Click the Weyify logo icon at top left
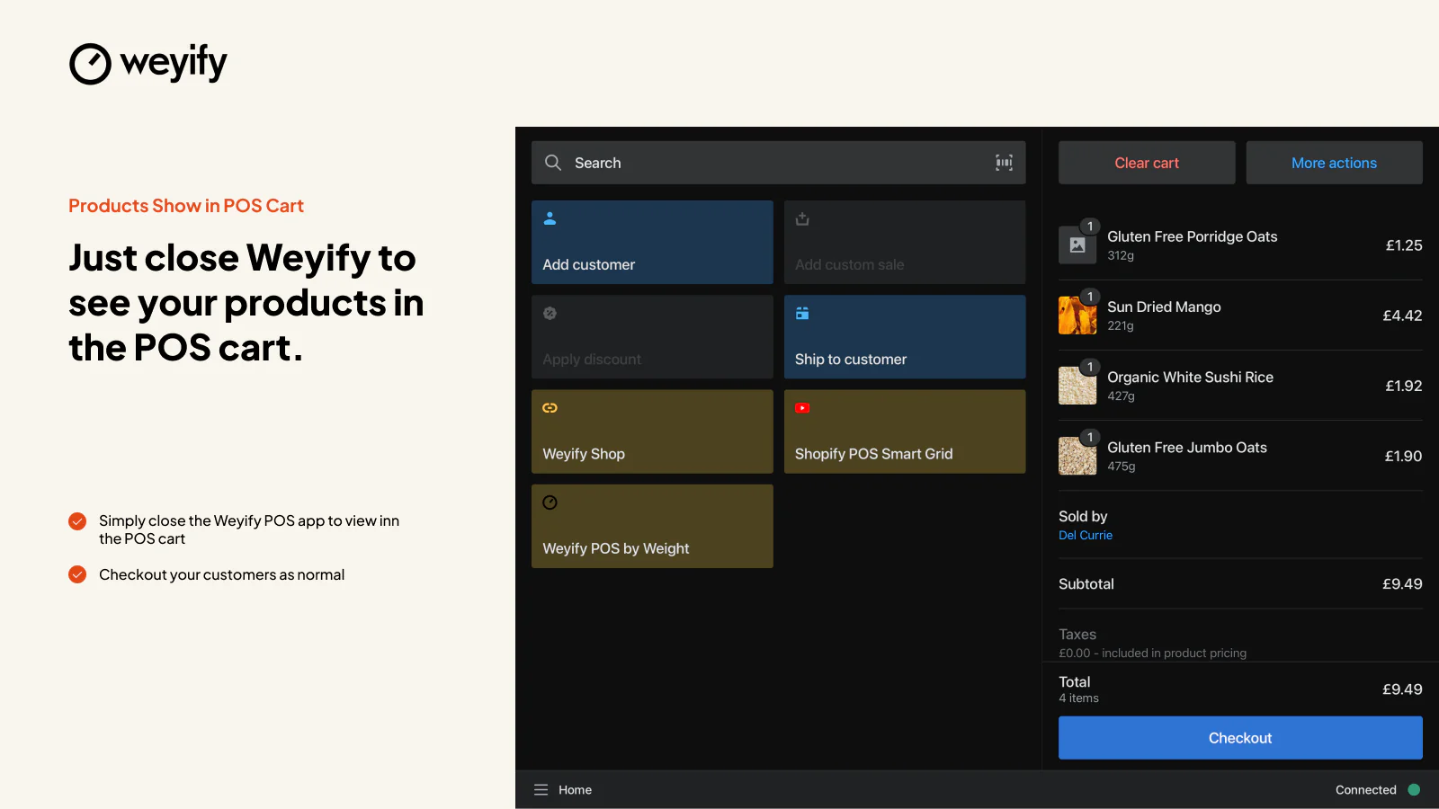This screenshot has width=1439, height=809. point(90,64)
